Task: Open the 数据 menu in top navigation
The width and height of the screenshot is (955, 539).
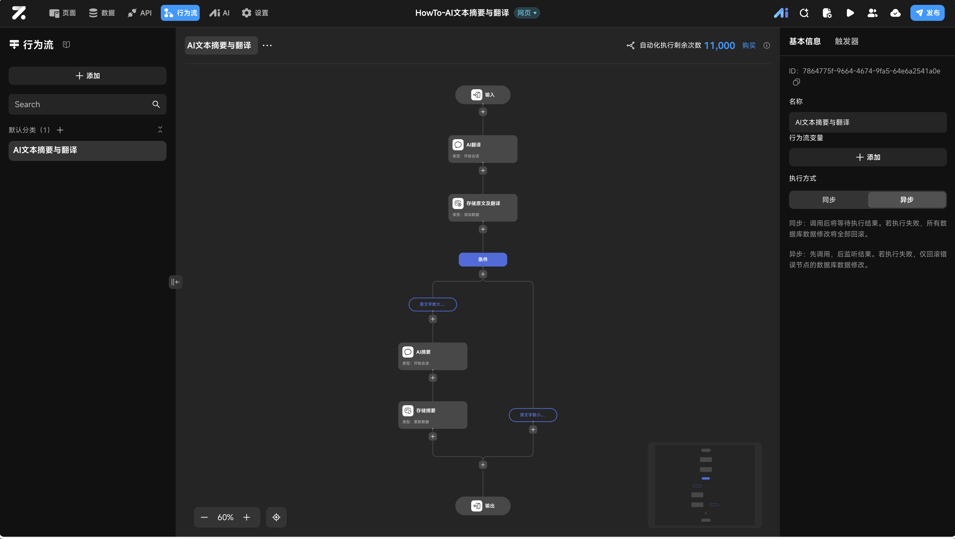Action: (102, 13)
